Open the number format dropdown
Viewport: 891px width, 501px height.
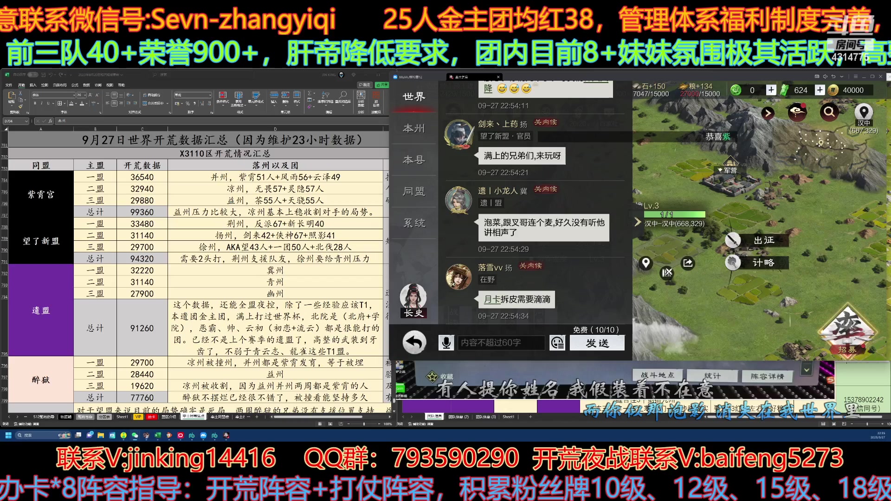coord(210,95)
